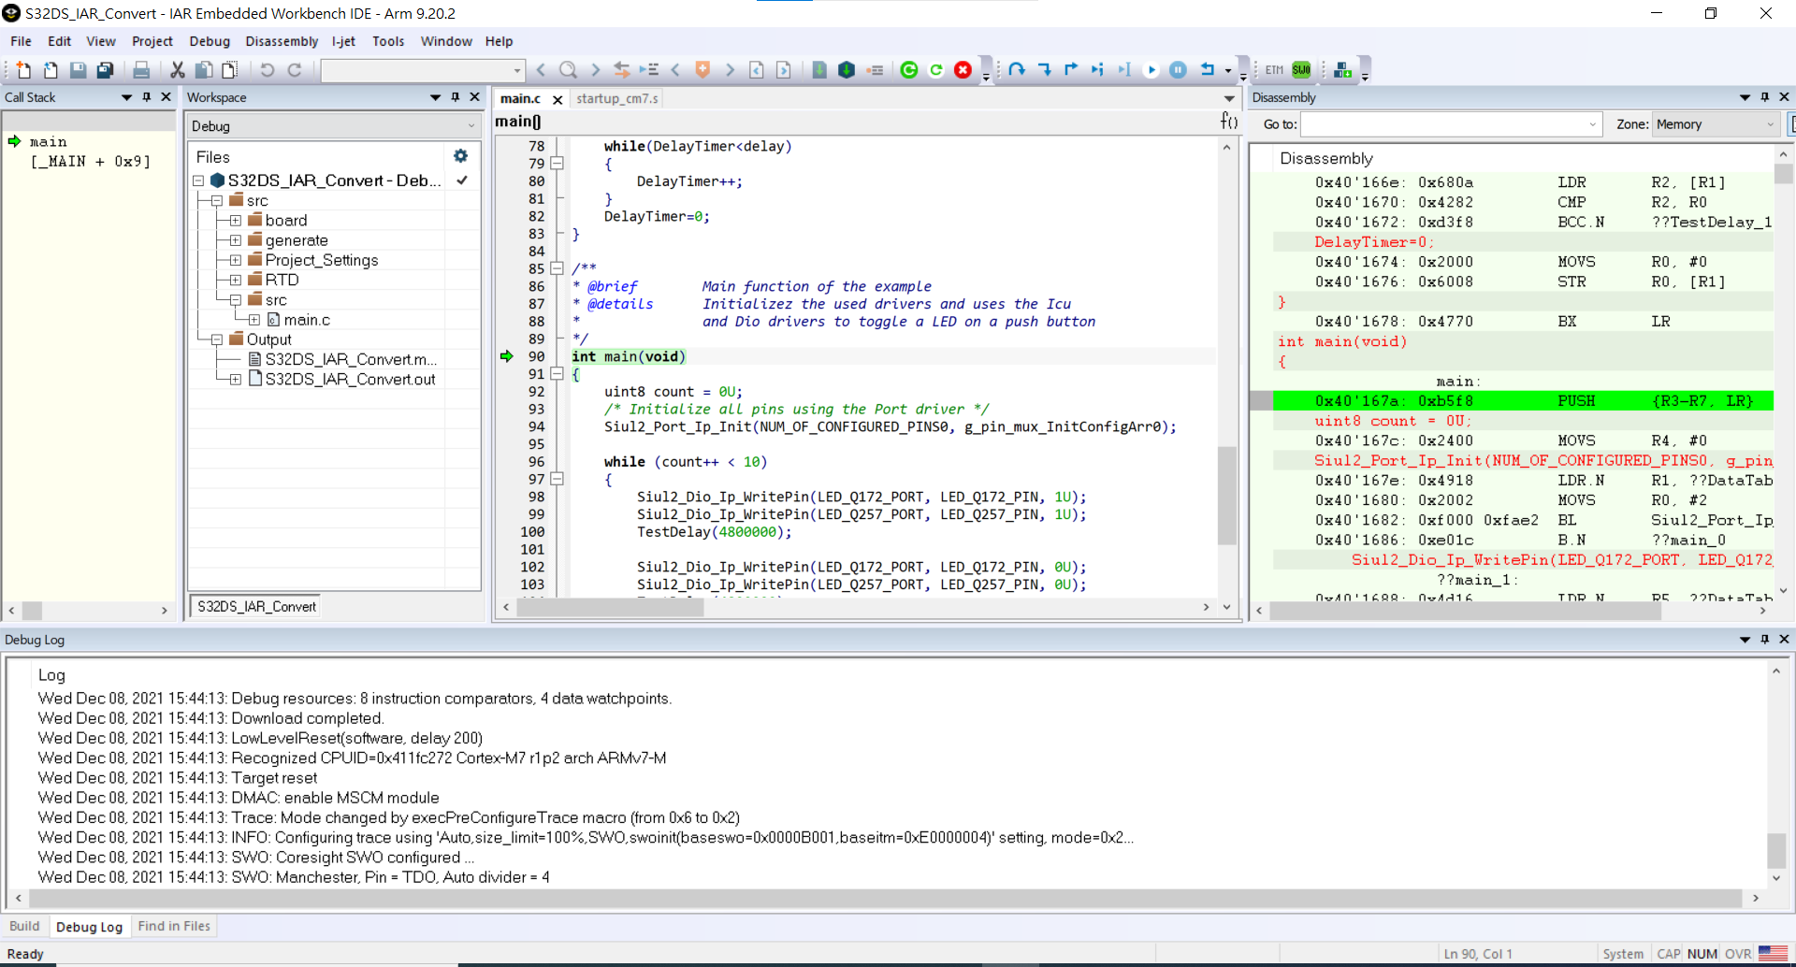Open Workspace files settings gear
The width and height of the screenshot is (1796, 967).
click(460, 156)
